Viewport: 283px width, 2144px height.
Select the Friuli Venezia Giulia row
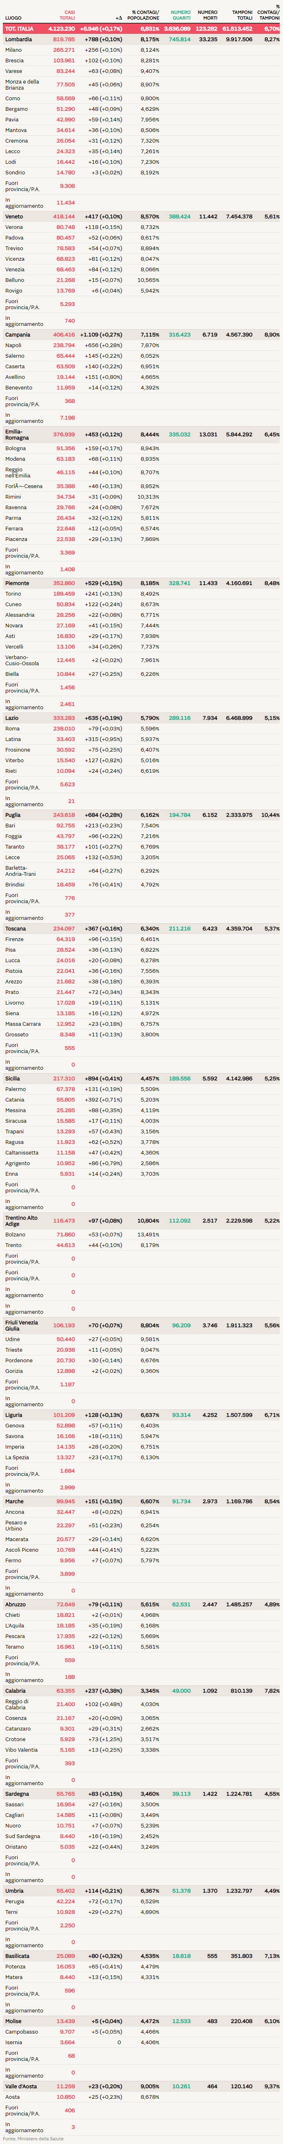(x=21, y=1326)
